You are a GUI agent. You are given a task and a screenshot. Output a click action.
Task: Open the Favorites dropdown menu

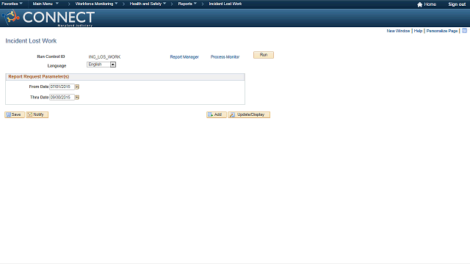[12, 4]
